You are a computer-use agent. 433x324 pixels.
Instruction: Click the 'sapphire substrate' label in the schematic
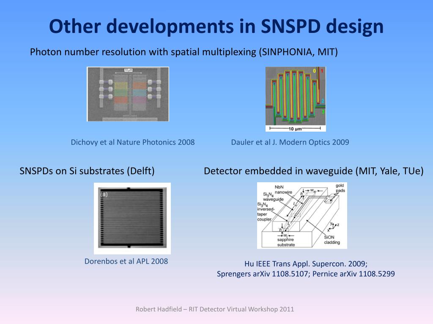click(286, 242)
